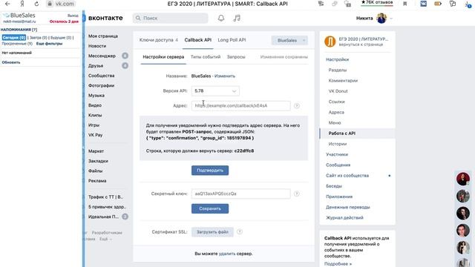Select 'Работа с API' in settings menu
This screenshot has width=475, height=267.
click(342, 133)
